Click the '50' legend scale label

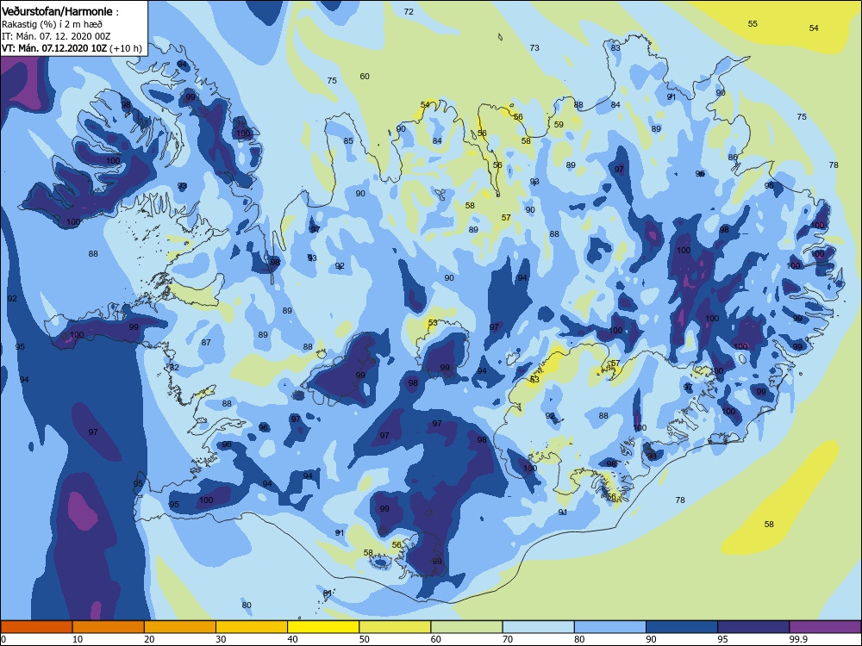click(364, 639)
